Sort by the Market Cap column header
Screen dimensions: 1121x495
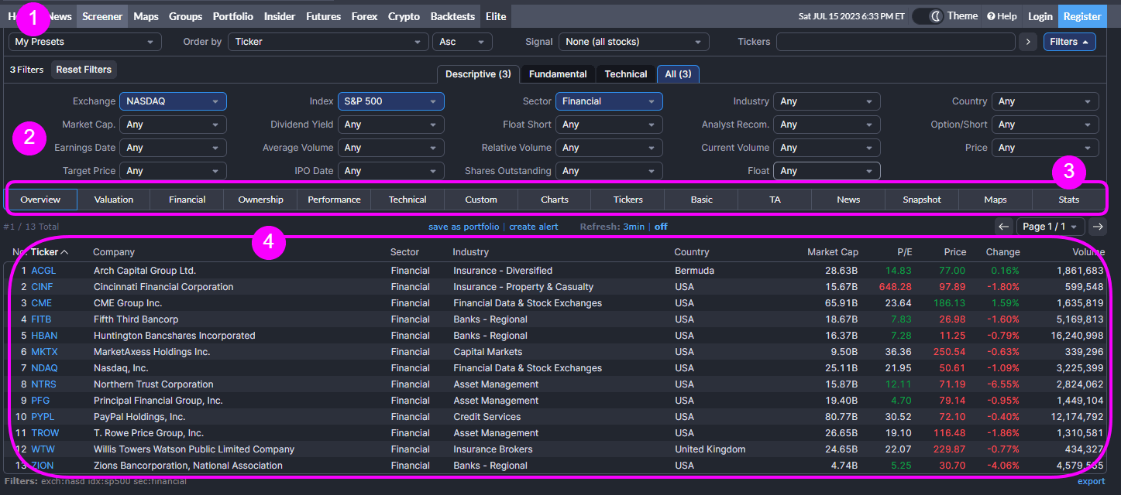(832, 252)
